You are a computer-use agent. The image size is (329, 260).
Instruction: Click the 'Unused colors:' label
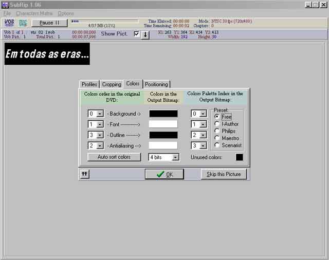(x=206, y=157)
